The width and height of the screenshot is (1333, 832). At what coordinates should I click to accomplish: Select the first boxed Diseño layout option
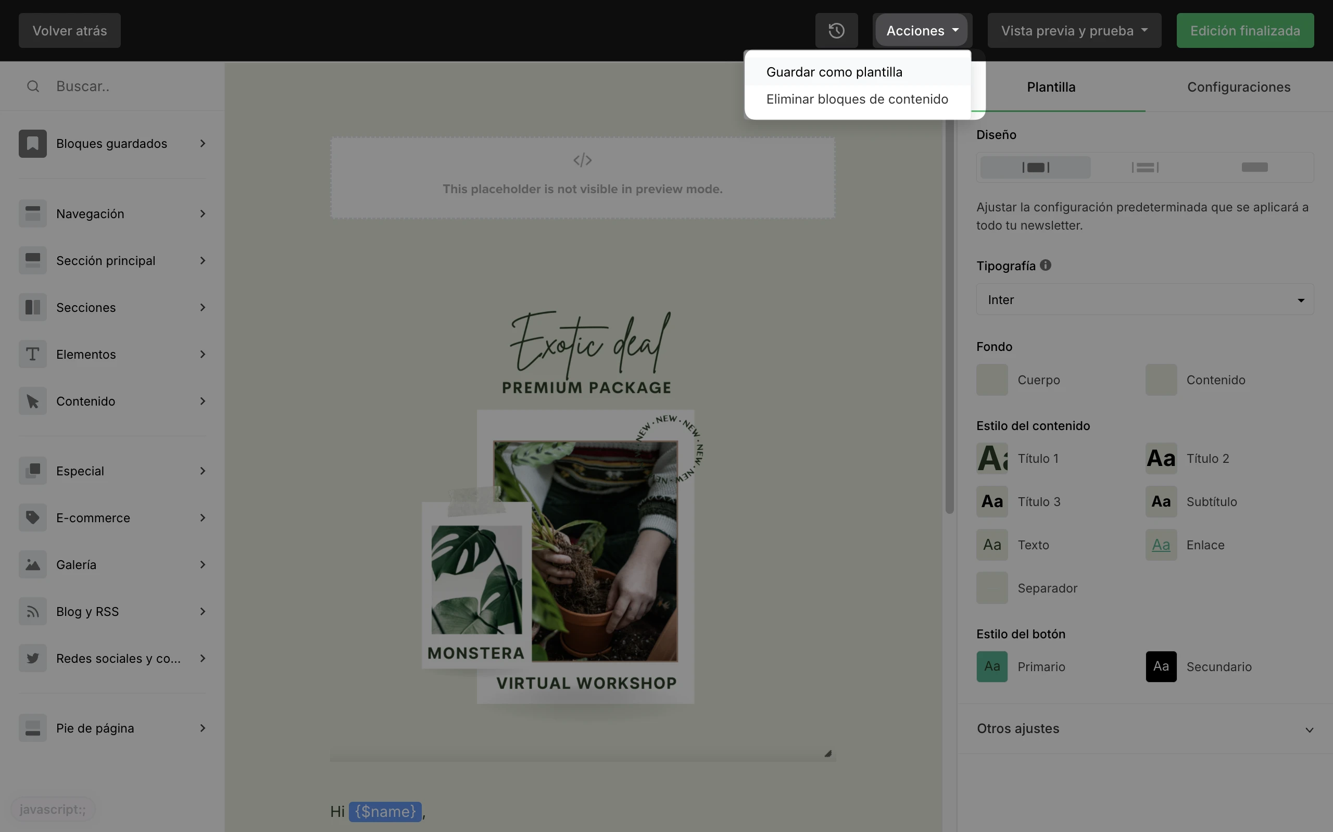tap(1035, 167)
